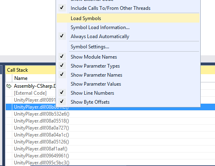This screenshot has width=215, height=166.
Task: Open Symbol Settings option
Action: 128,47
